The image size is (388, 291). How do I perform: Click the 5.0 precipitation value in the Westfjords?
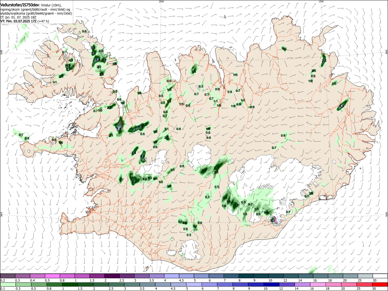[x=98, y=60]
